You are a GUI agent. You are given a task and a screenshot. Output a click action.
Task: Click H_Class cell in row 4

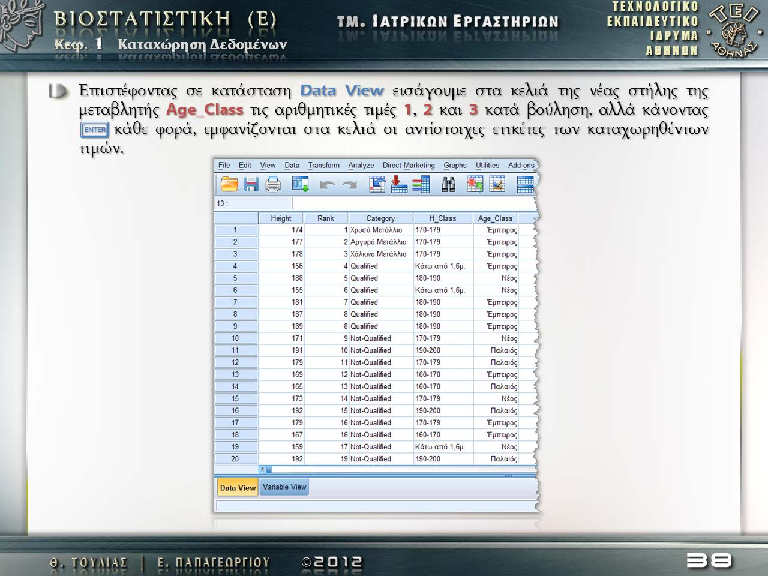[x=443, y=266]
